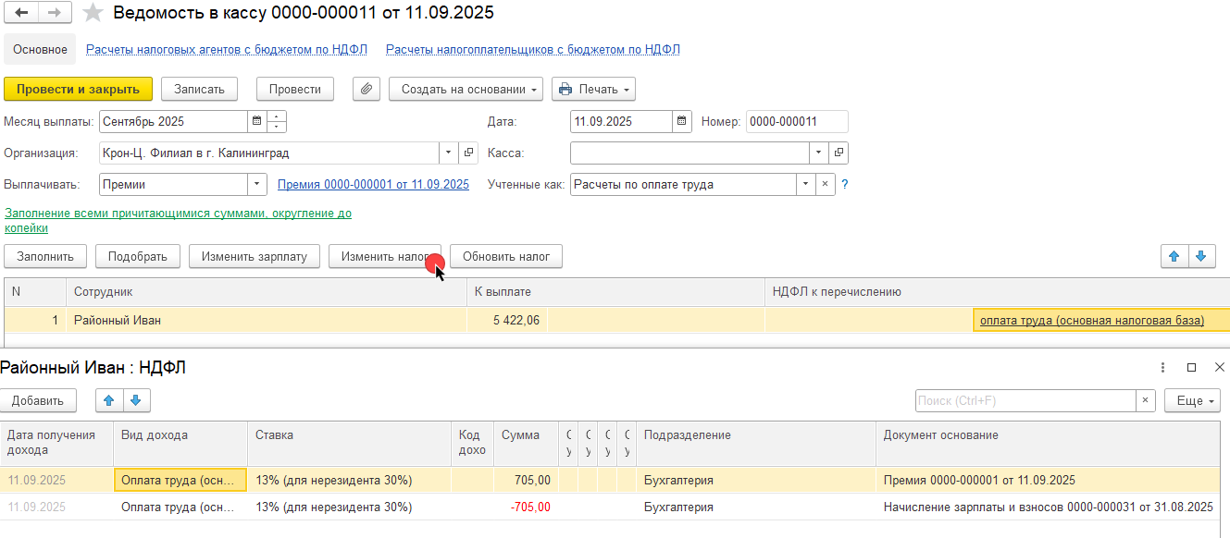The height and width of the screenshot is (538, 1230).
Task: Switch to Основное tab
Action: [40, 49]
